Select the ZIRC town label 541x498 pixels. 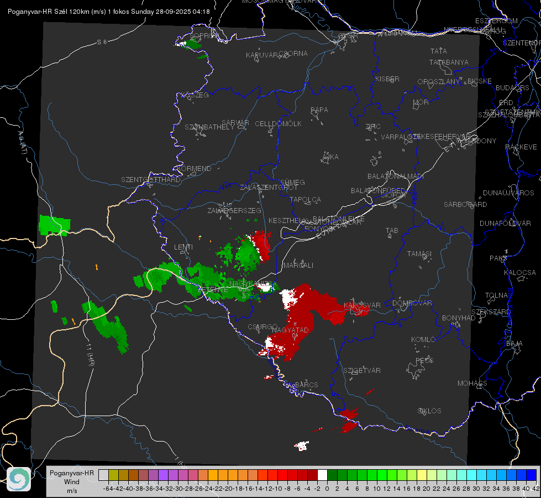click(373, 127)
